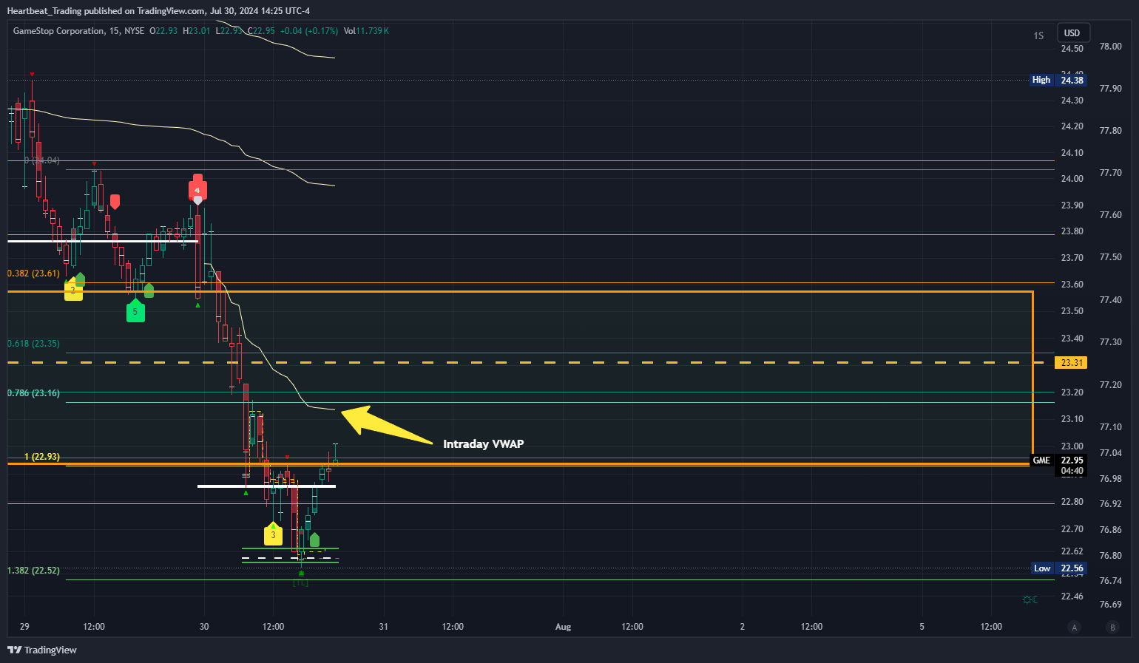Screen dimensions: 1139x663
Task: Click the C22.95 close value
Action: (261, 31)
